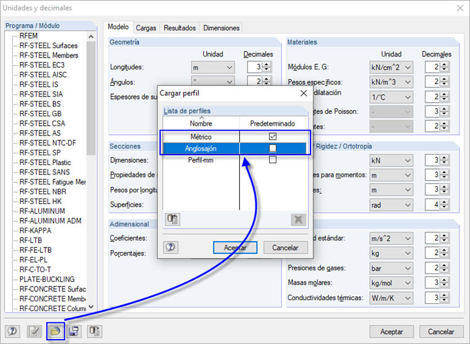Select RF-STEEL EC3 in module tree
The width and height of the screenshot is (470, 344).
[41, 65]
